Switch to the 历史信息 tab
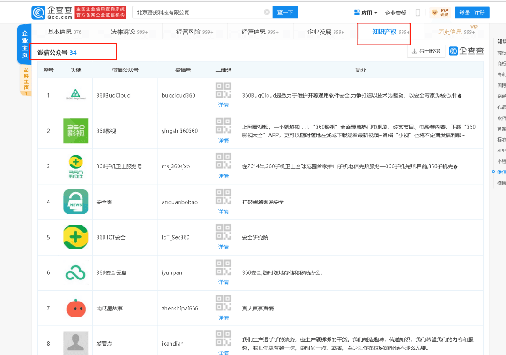The height and width of the screenshot is (355, 506). point(456,32)
